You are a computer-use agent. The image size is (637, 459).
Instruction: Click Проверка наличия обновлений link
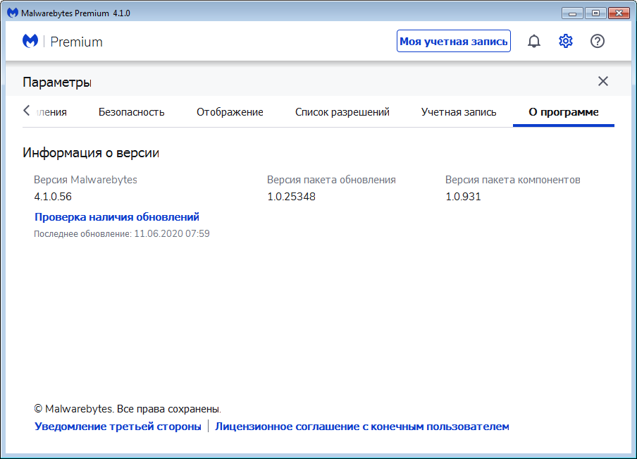(x=117, y=217)
